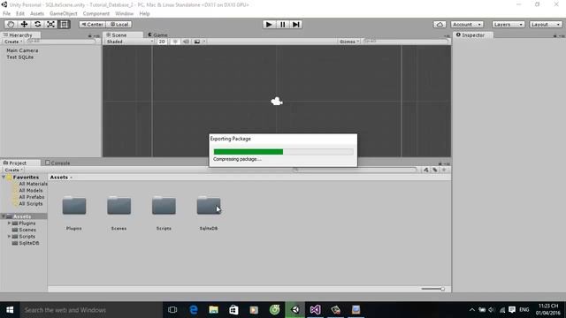566x318 pixels.
Task: Toggle scene lighting
Action: click(175, 42)
